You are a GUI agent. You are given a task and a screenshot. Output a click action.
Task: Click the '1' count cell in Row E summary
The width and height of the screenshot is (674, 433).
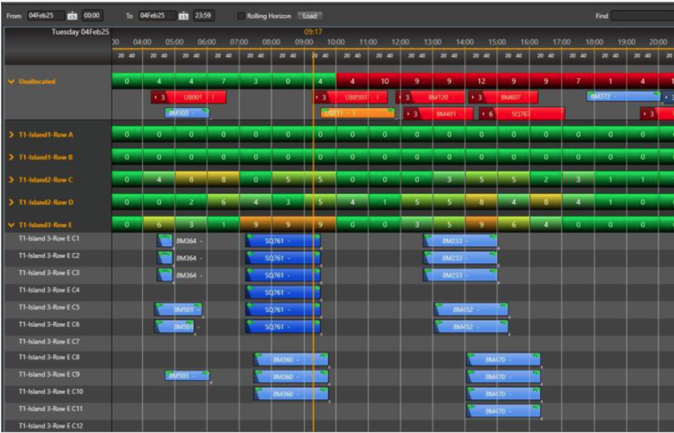click(x=224, y=225)
